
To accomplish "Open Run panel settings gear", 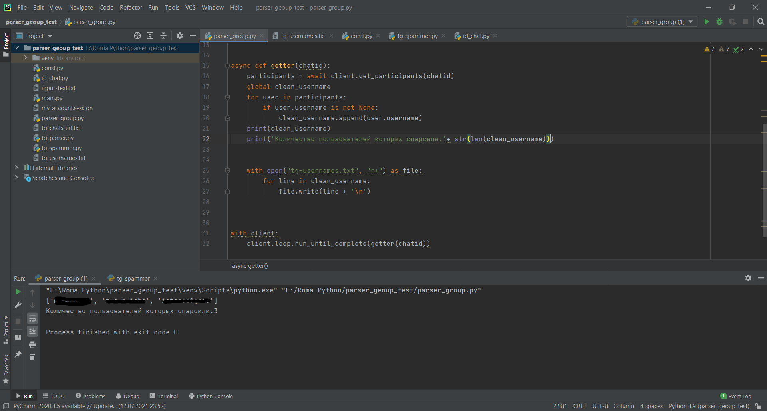I will click(748, 278).
